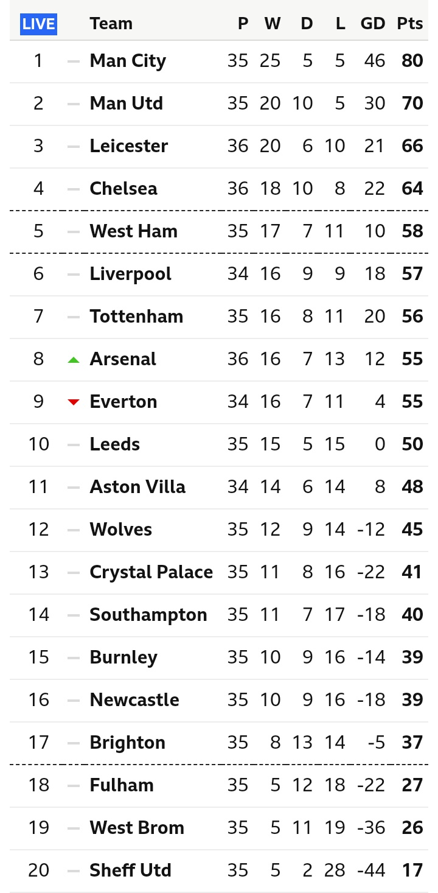The height and width of the screenshot is (893, 438).
Task: Click Arsenal's green up arrow
Action: [74, 360]
